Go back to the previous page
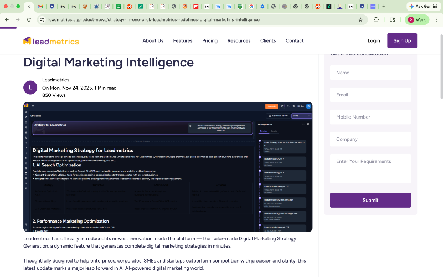Viewport: 443px width, 277px height. click(7, 20)
